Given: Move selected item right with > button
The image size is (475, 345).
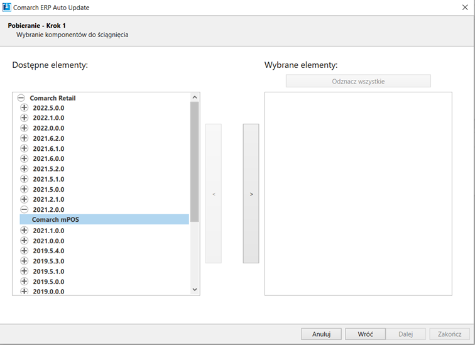Looking at the screenshot, I should [251, 194].
